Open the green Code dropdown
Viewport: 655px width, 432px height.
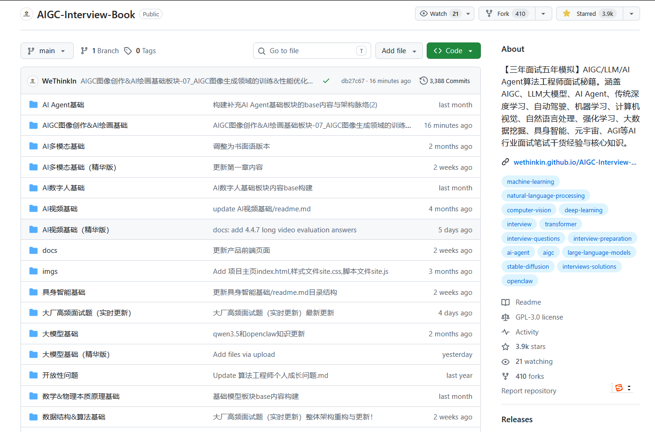pyautogui.click(x=453, y=51)
